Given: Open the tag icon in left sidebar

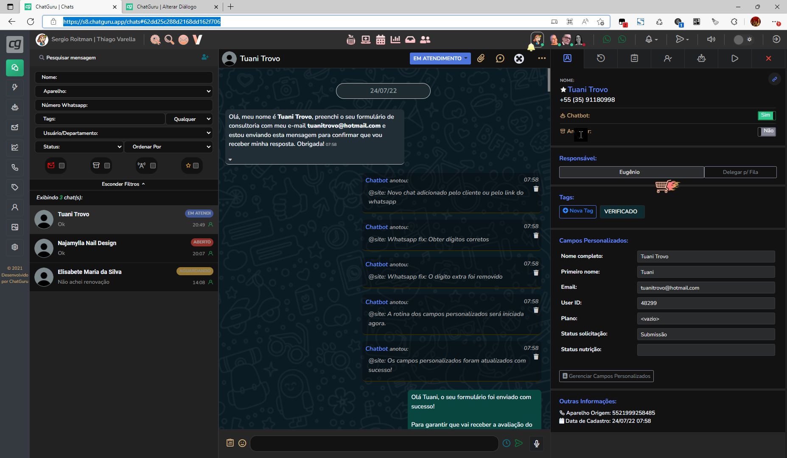Looking at the screenshot, I should (15, 187).
